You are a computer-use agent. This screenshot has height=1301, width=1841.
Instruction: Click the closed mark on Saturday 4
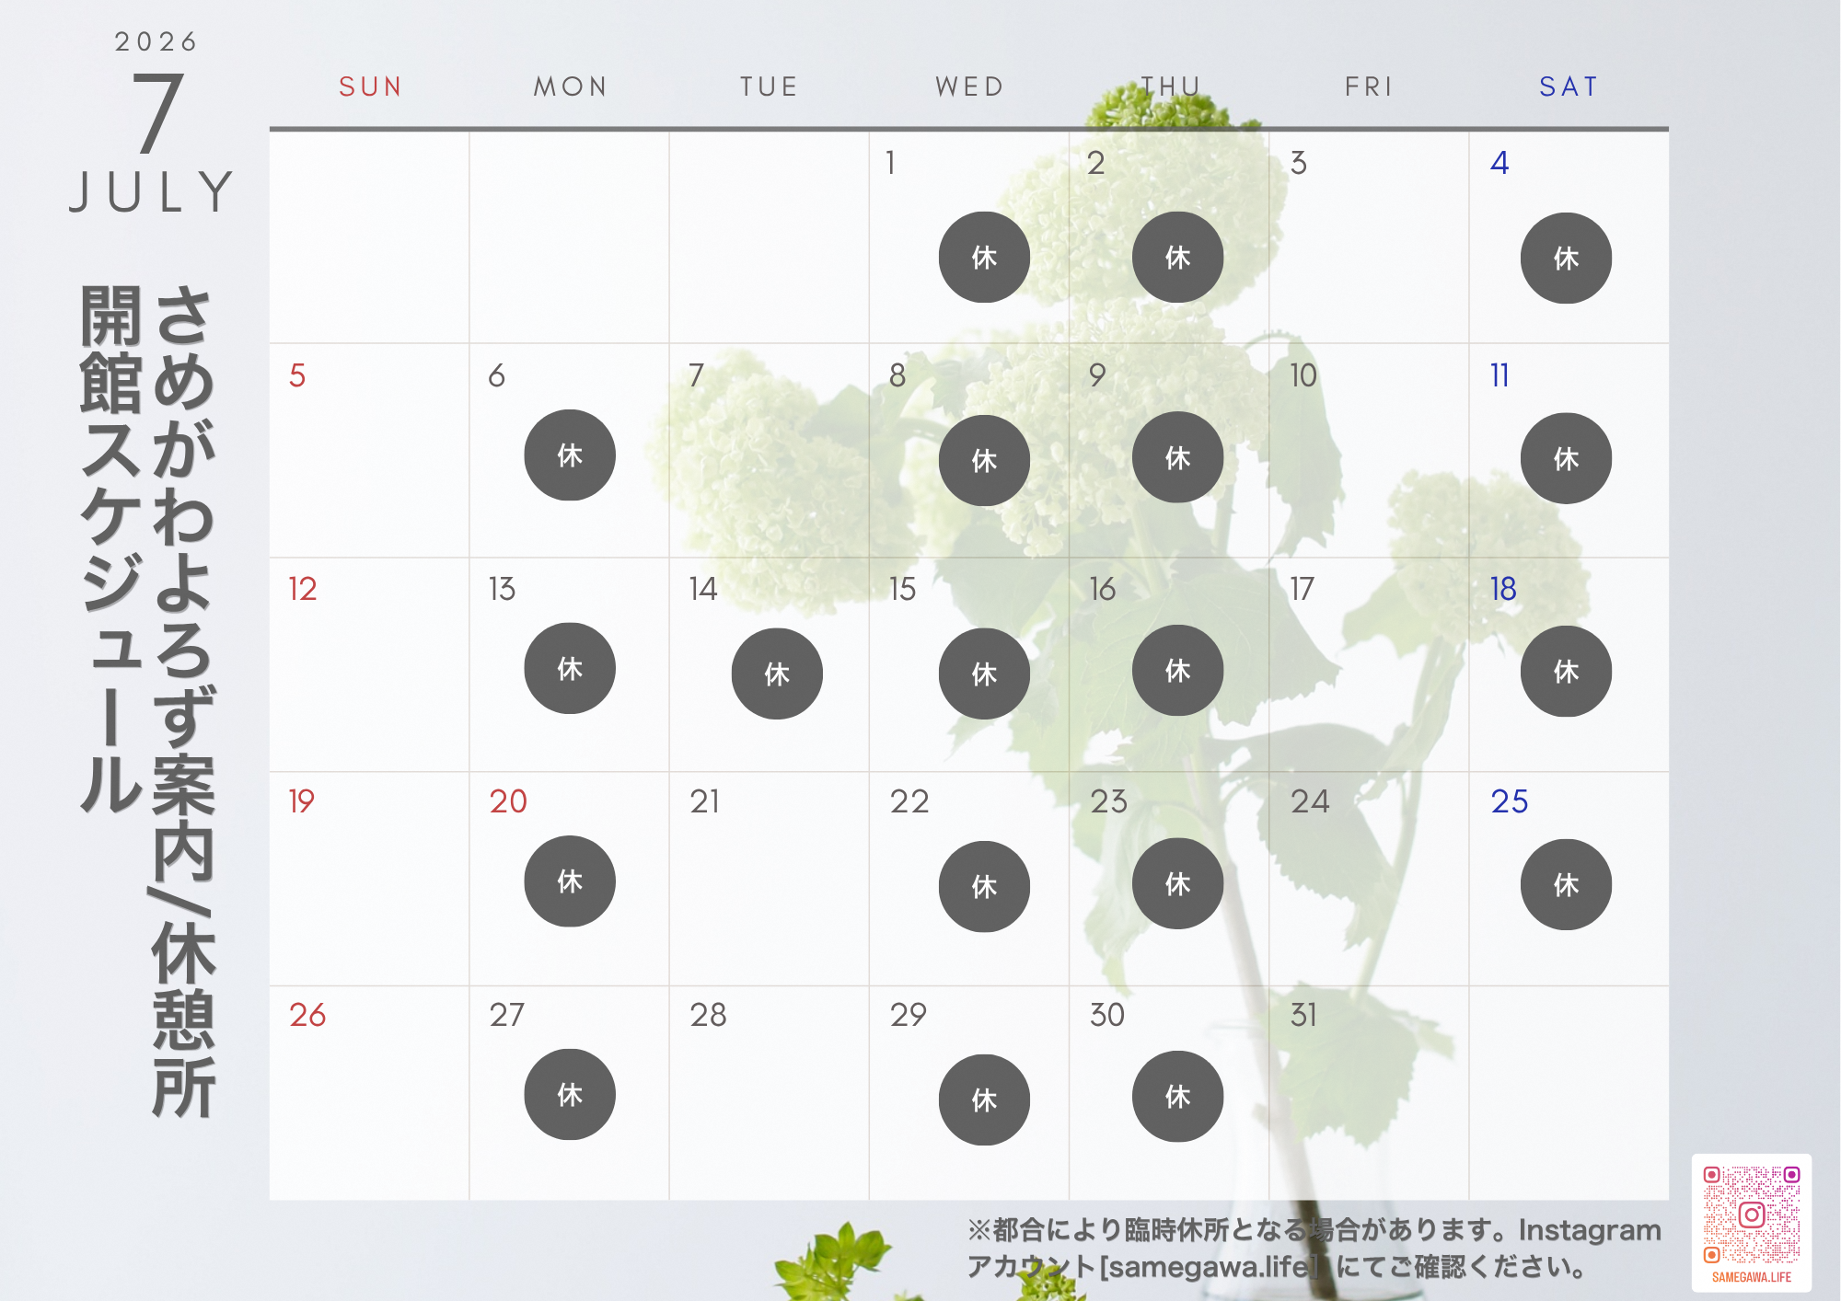pos(1566,259)
